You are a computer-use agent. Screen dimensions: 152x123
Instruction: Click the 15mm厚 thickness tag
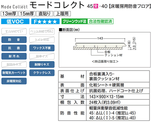27,14
